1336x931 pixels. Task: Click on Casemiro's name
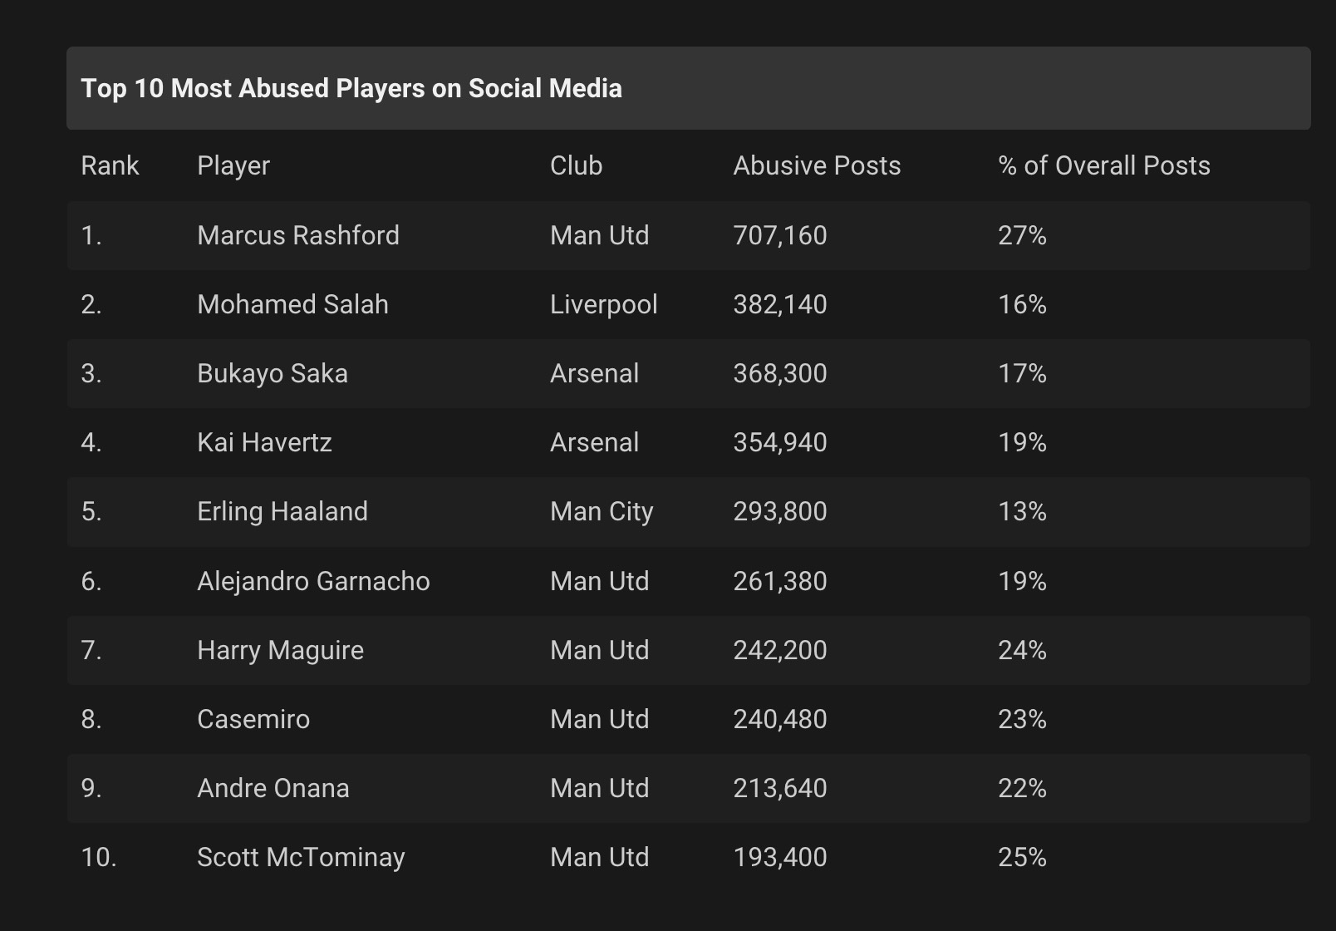pos(253,719)
